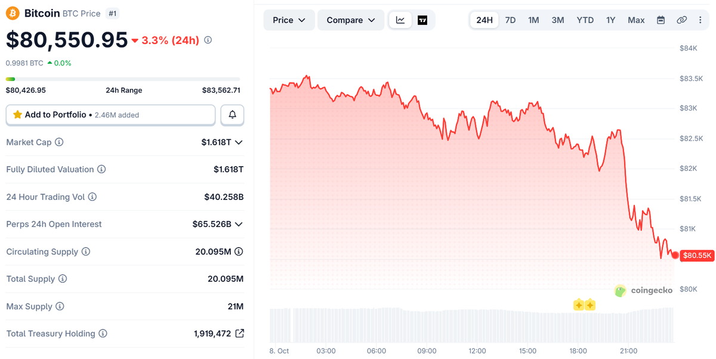716x359 pixels.
Task: Open Max Supply info icon
Action: coord(60,307)
